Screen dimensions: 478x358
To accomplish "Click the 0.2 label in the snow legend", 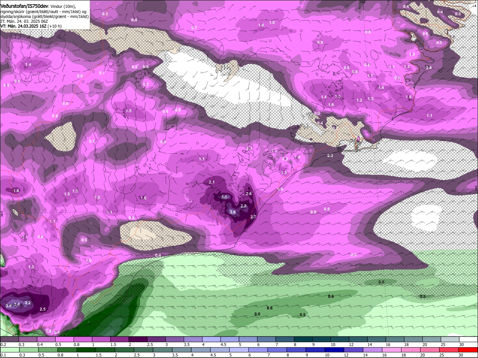I will tap(3, 345).
